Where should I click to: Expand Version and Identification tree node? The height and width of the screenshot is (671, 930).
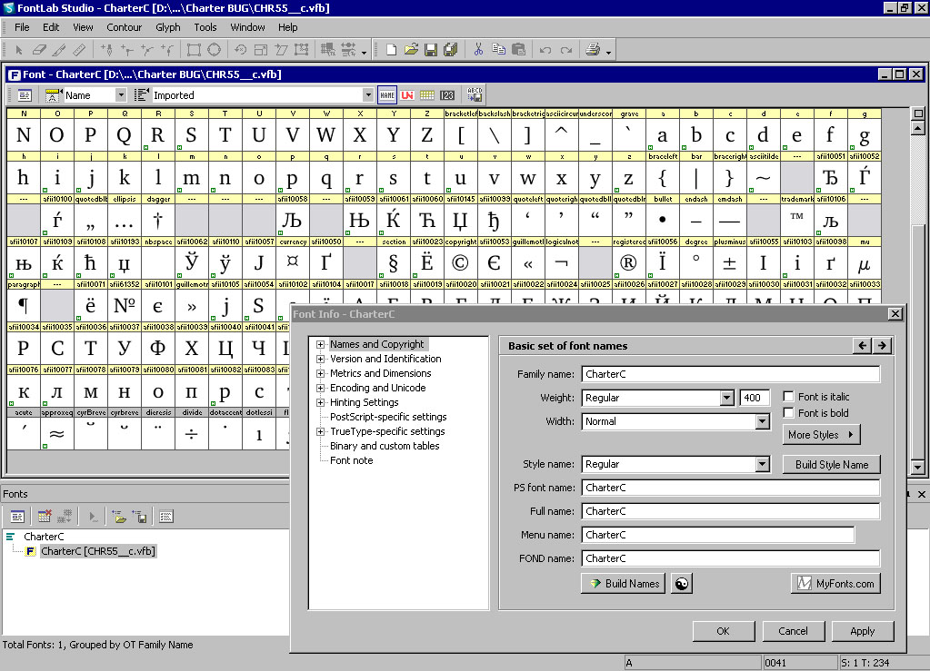pyautogui.click(x=320, y=359)
